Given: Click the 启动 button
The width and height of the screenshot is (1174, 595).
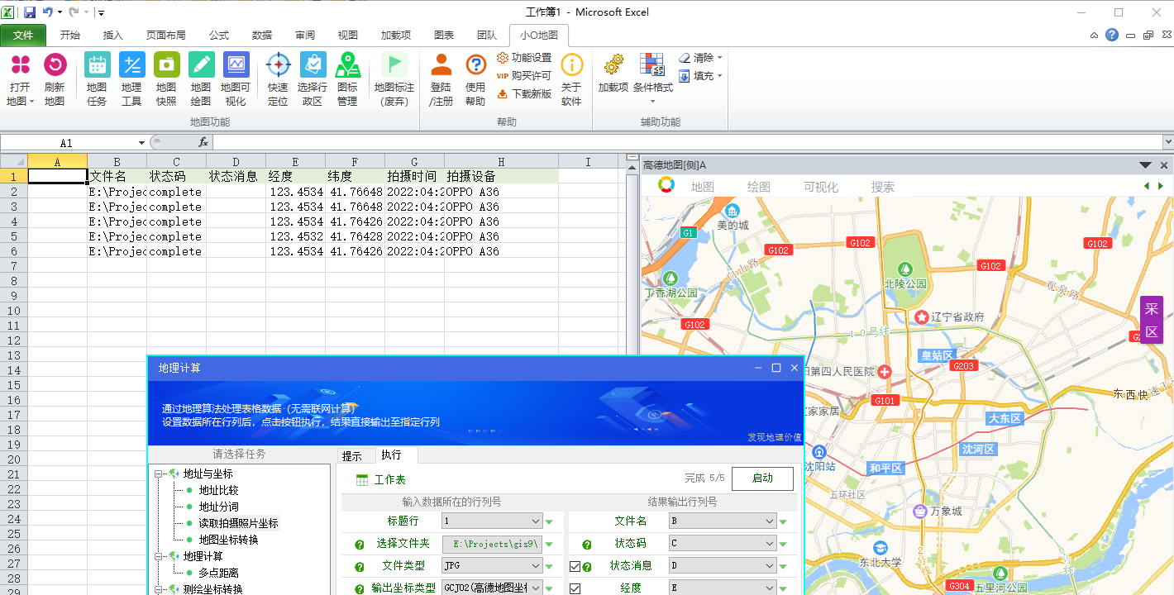Looking at the screenshot, I should pyautogui.click(x=762, y=478).
